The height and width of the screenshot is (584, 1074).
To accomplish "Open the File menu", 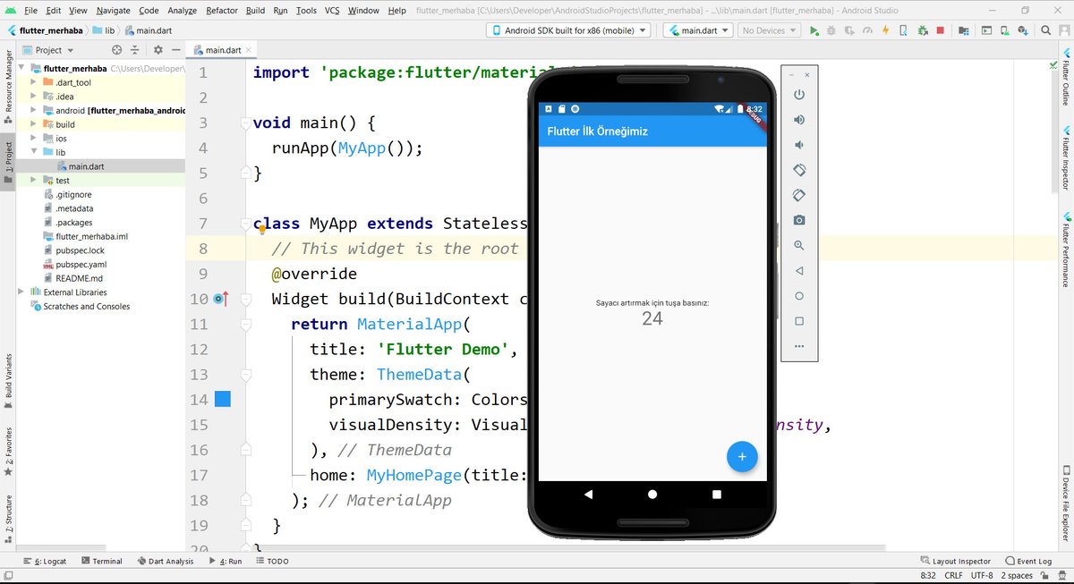I will pos(30,11).
